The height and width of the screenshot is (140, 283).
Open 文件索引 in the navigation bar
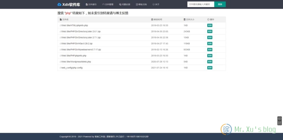91,4
